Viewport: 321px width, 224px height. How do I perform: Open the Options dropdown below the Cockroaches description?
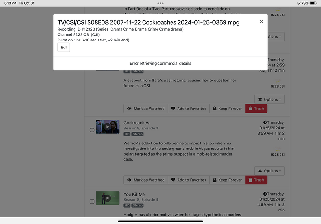coord(269,171)
